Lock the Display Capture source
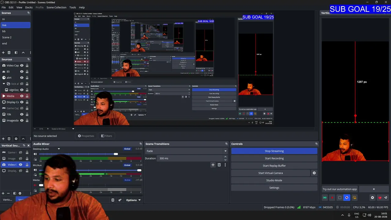Viewport: 391px width, 220px height. (27, 102)
